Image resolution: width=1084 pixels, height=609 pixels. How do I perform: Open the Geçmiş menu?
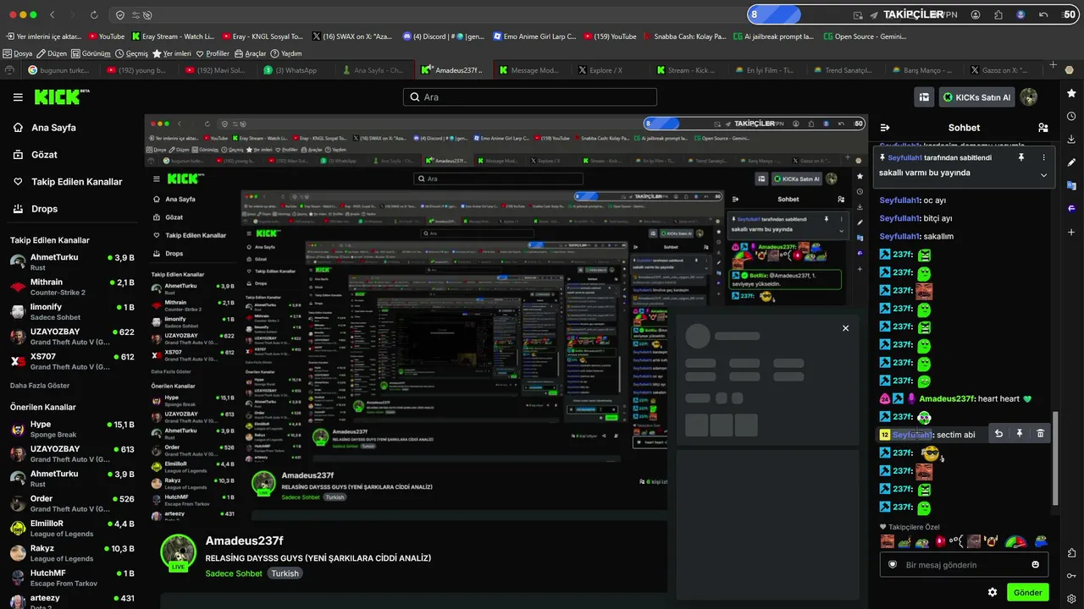[x=131, y=53]
